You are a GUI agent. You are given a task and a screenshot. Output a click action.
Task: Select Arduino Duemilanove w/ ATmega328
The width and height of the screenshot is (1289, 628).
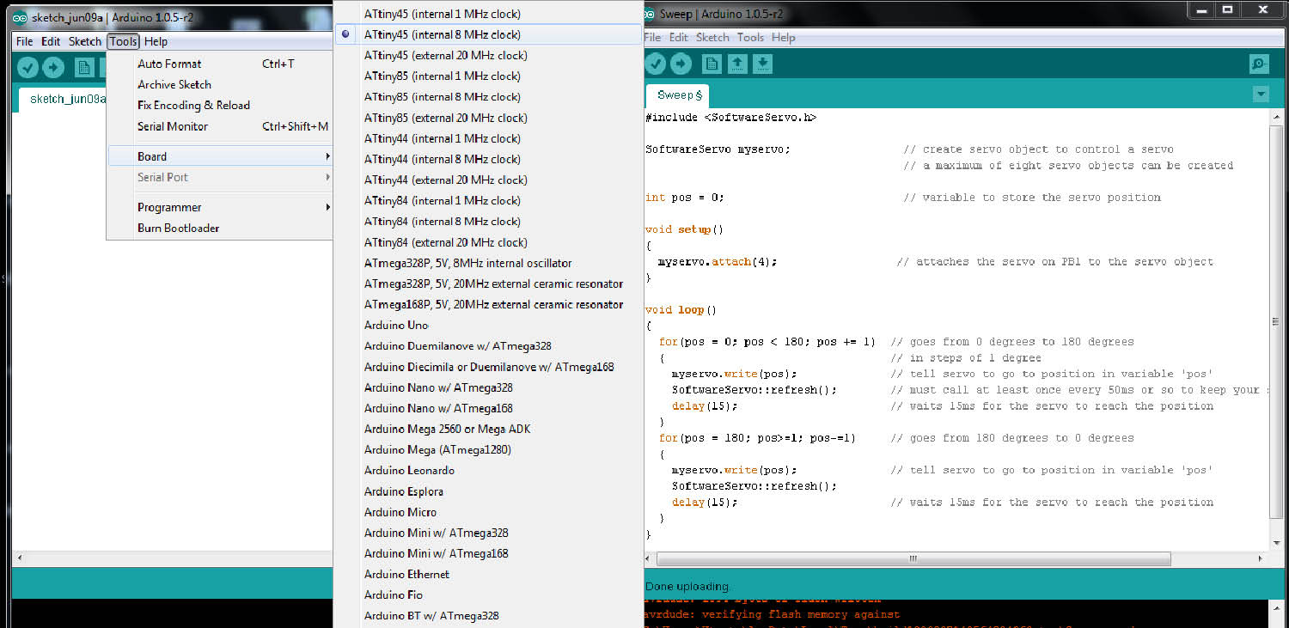pos(488,345)
